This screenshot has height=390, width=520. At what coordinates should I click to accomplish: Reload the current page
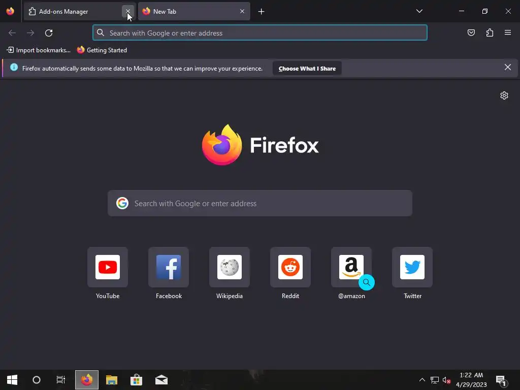[49, 33]
